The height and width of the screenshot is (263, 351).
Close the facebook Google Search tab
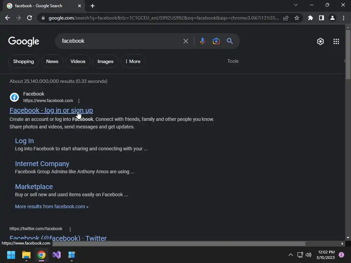[x=80, y=6]
